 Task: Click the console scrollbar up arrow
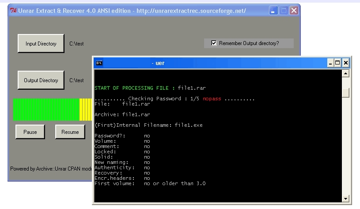coord(345,73)
